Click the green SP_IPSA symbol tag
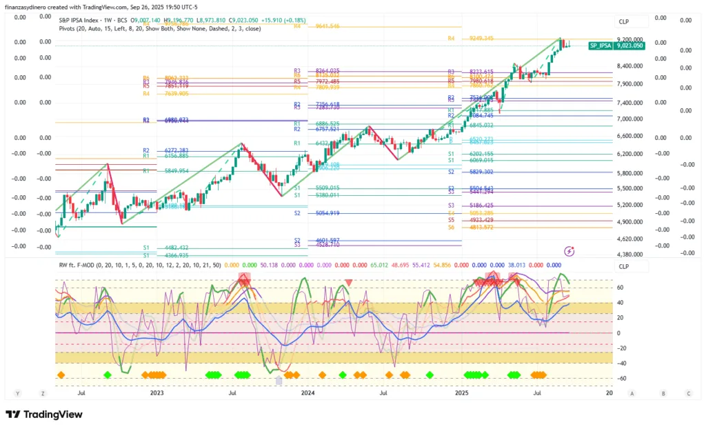706x429 pixels. tap(599, 46)
